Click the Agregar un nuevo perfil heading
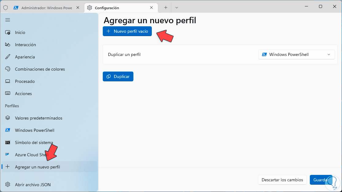The image size is (342, 192). (150, 20)
